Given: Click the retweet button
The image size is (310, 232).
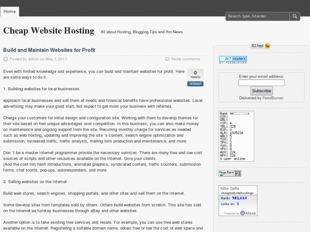Looking at the screenshot, I should coord(195,84).
